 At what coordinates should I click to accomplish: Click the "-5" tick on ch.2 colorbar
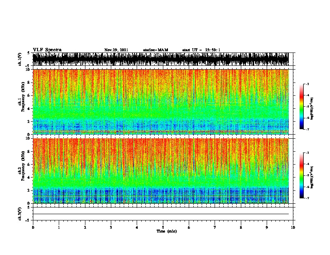click(x=307, y=175)
